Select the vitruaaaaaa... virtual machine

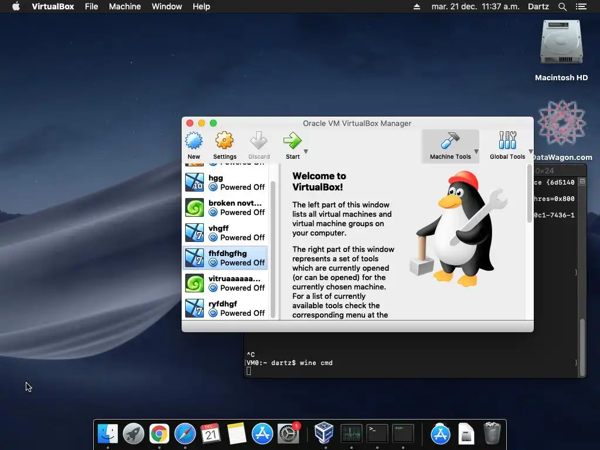(x=226, y=283)
